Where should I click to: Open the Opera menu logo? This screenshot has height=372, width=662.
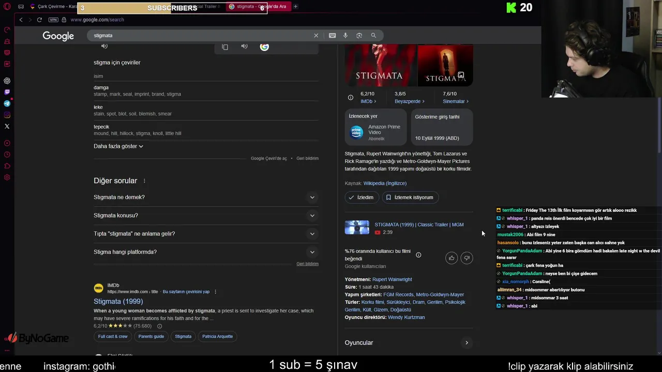point(7,7)
